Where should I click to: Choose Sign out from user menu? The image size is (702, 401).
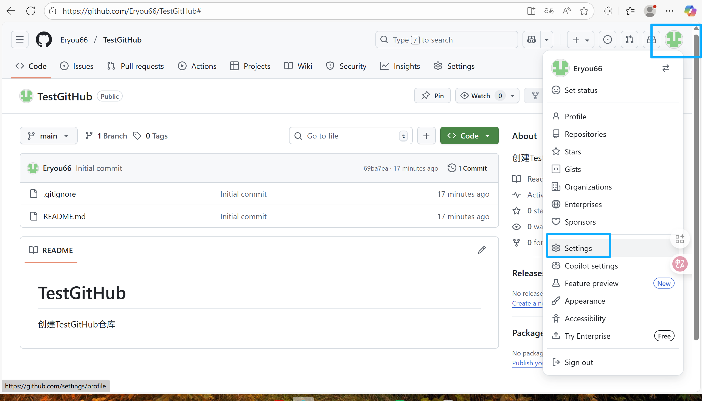point(579,362)
